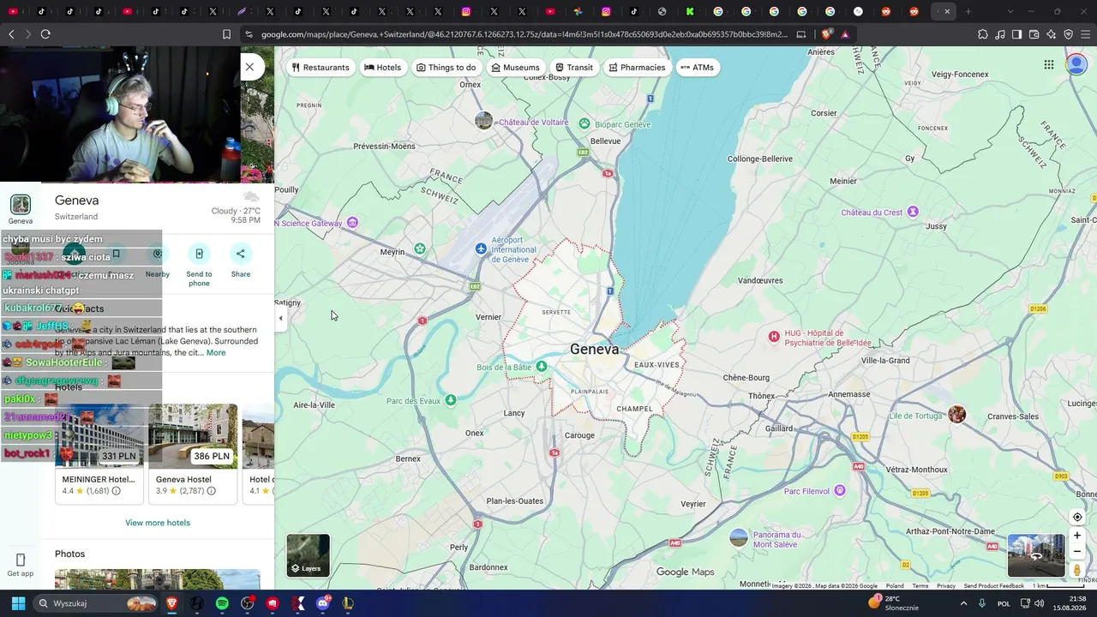Click the Send to phone button
1097x617 pixels.
pos(199,266)
